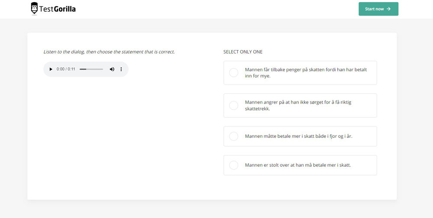Mute the audio with the speaker icon

[112, 69]
